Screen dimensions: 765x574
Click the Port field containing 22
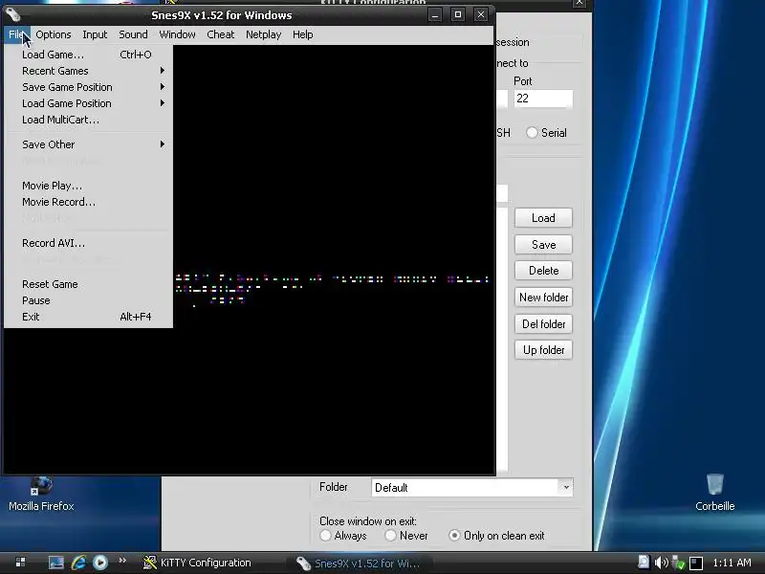pyautogui.click(x=543, y=99)
